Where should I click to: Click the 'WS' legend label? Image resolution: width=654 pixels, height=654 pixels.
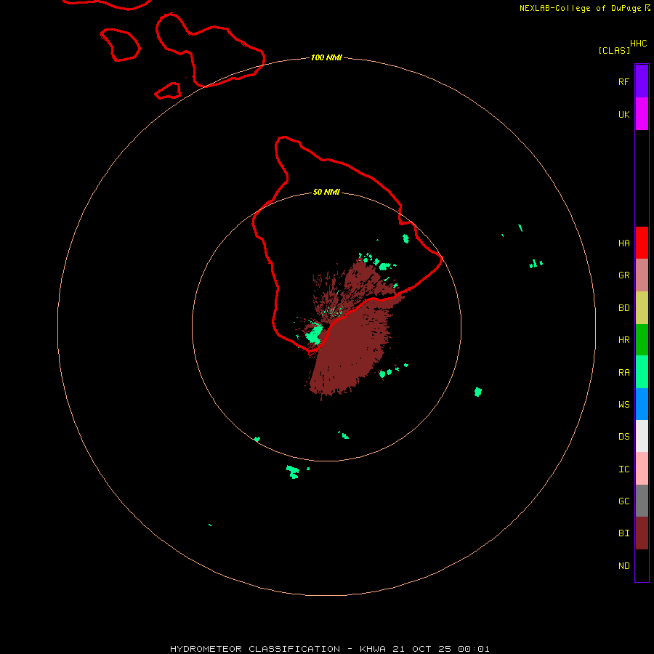[x=623, y=404]
